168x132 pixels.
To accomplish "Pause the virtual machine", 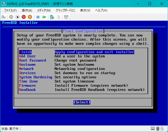I will coord(38,17).
